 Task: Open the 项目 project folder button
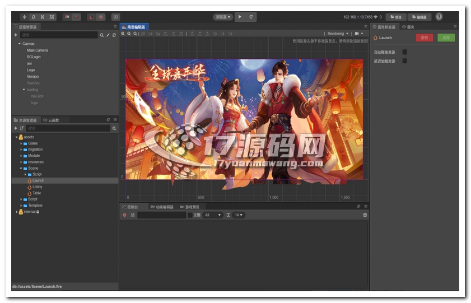(396, 17)
